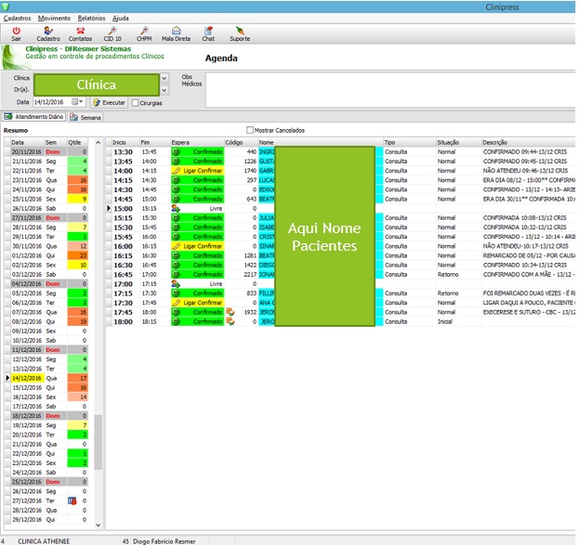Open the Relatórios menu

coord(91,18)
